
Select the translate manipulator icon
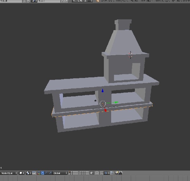[x=42, y=173]
